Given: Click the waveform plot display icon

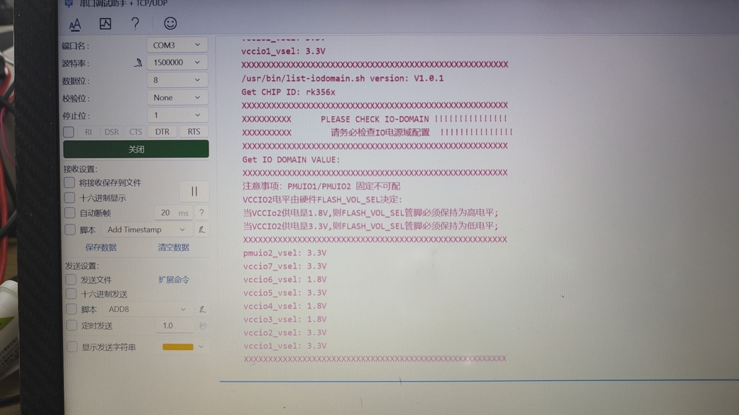Looking at the screenshot, I should (105, 24).
